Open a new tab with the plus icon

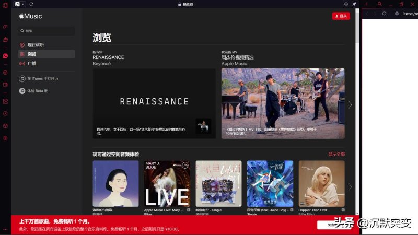[366, 4]
